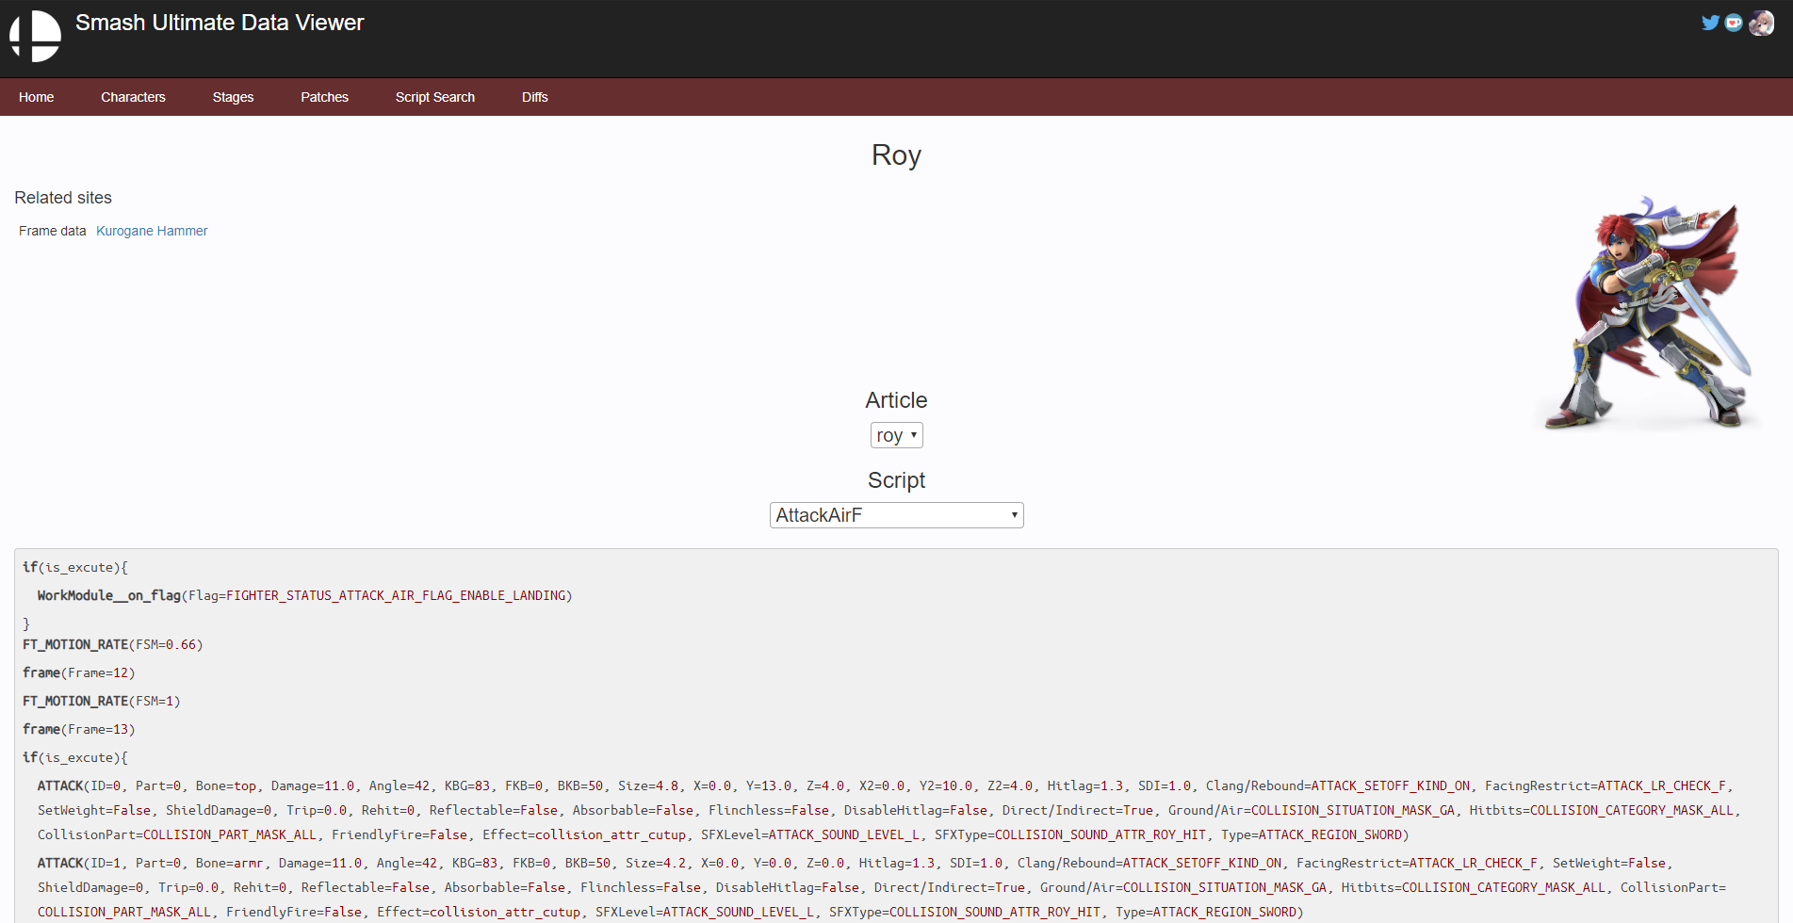The width and height of the screenshot is (1793, 923).
Task: Click the Ko-fi coffee cup icon
Action: pos(1735,23)
